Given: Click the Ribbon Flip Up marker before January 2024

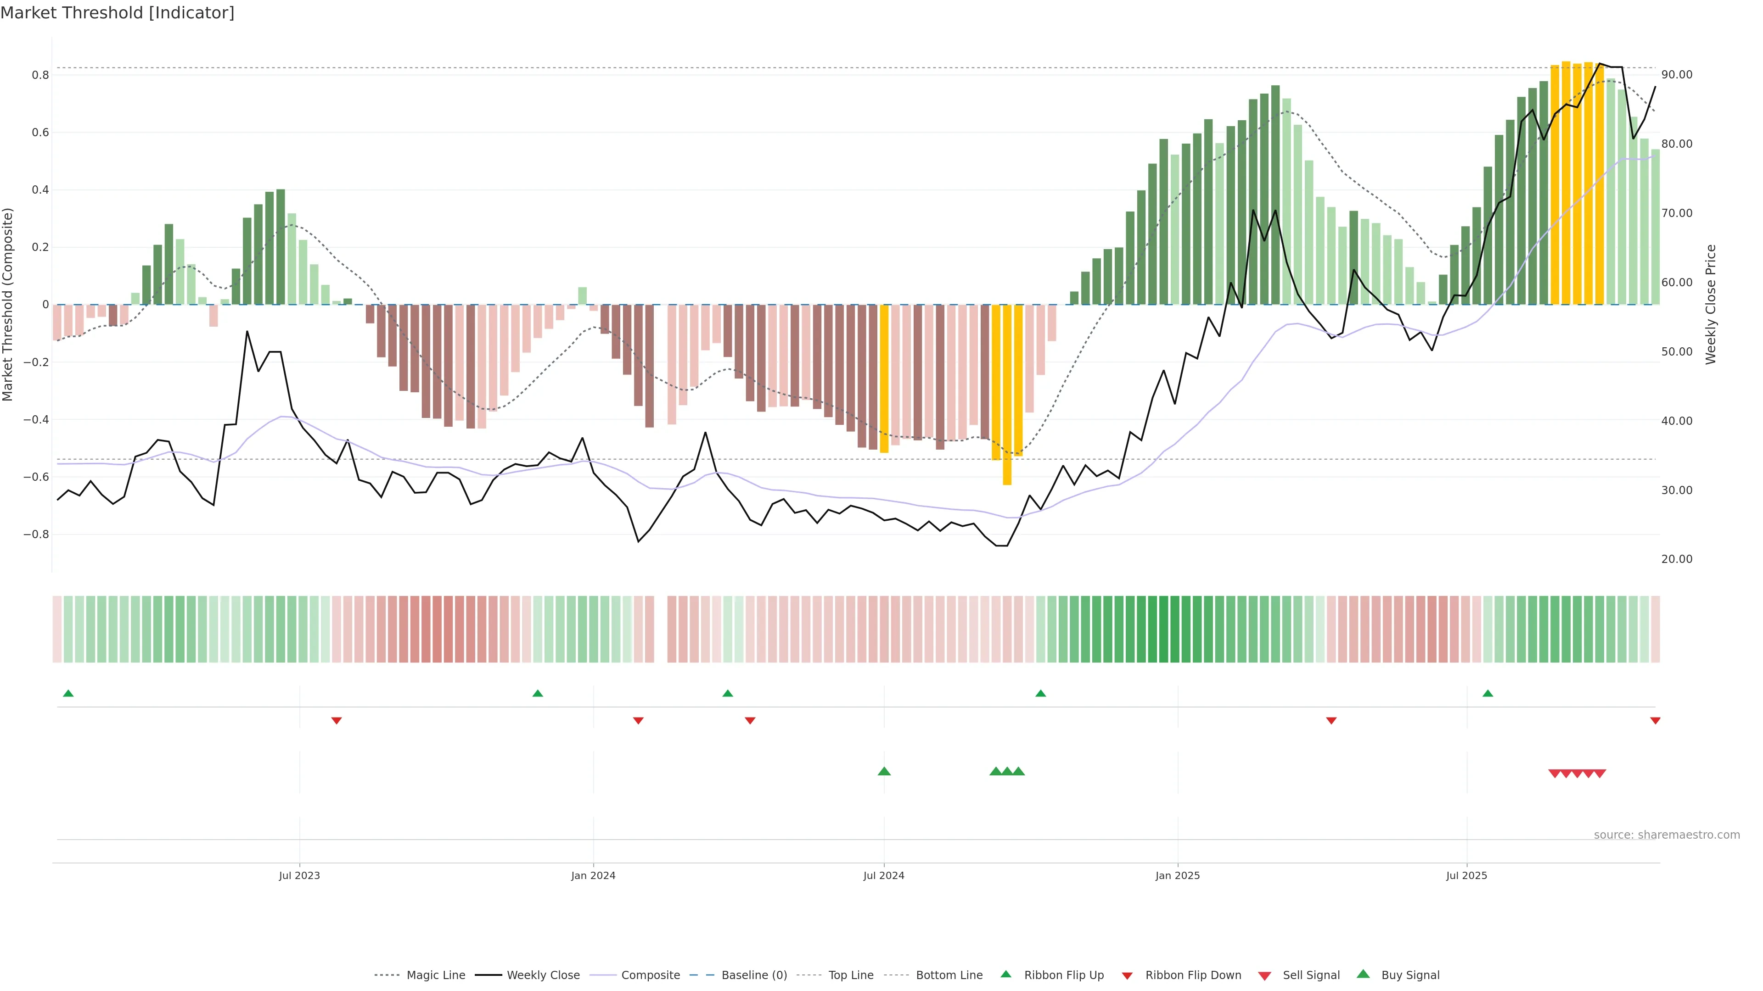Looking at the screenshot, I should (x=537, y=694).
